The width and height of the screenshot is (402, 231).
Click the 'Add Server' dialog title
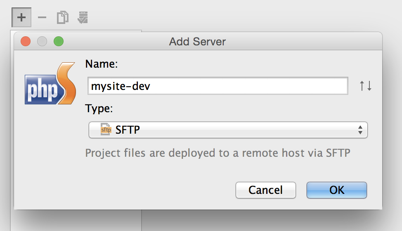[197, 42]
